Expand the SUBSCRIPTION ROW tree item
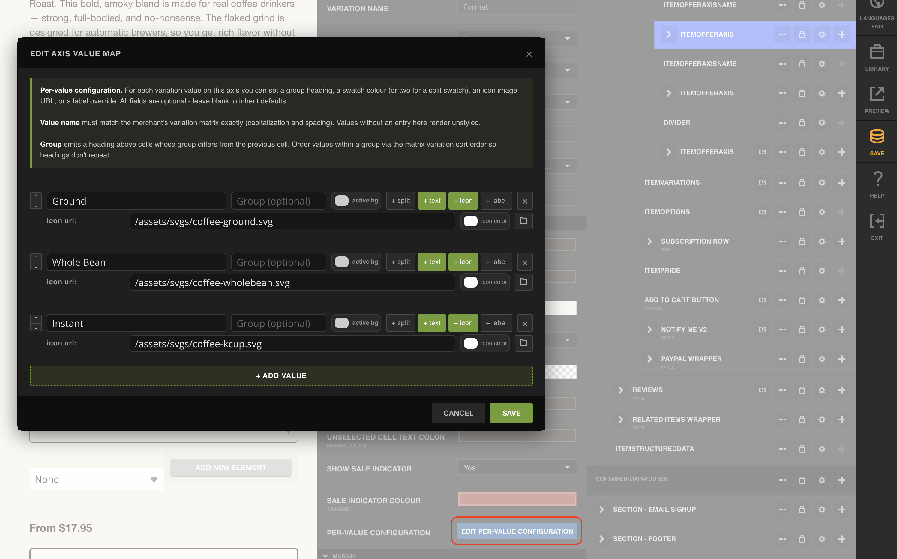Image resolution: width=897 pixels, height=559 pixels. (649, 241)
